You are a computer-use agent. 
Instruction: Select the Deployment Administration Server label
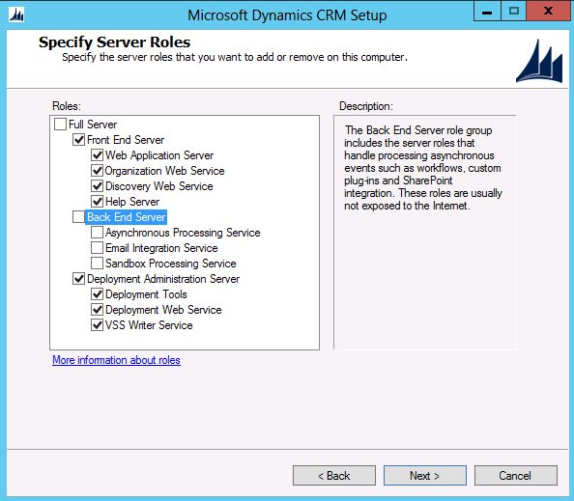[163, 279]
